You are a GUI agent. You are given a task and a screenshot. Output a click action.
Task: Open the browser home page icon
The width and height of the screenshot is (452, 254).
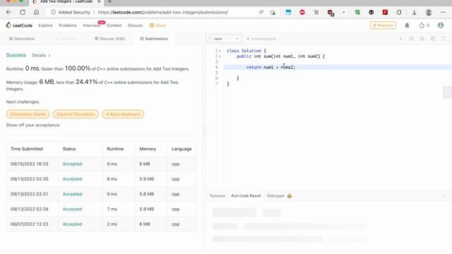click(36, 13)
